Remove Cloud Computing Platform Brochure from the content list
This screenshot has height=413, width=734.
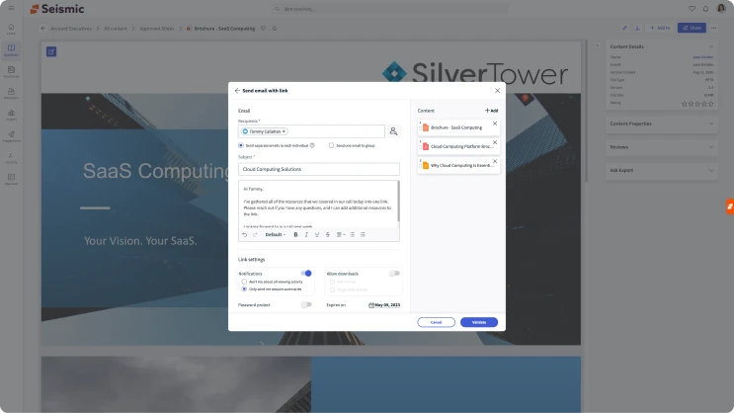tap(495, 142)
